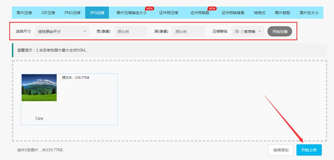Open the 图片改大小 tab
Image resolution: width=334 pixels, height=160 pixels.
pos(309,13)
